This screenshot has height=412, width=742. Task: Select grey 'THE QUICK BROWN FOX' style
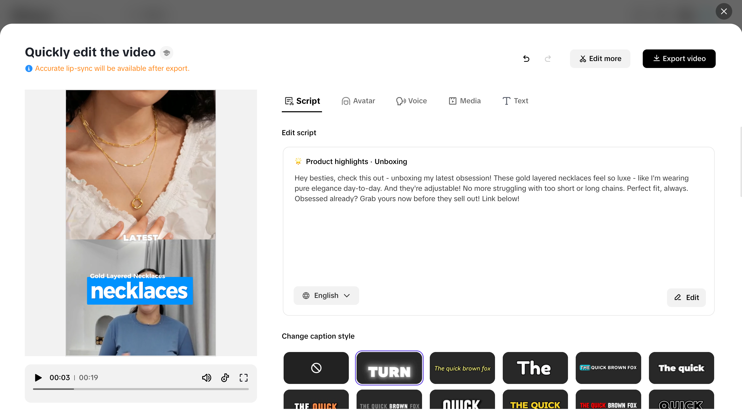pyautogui.click(x=389, y=400)
